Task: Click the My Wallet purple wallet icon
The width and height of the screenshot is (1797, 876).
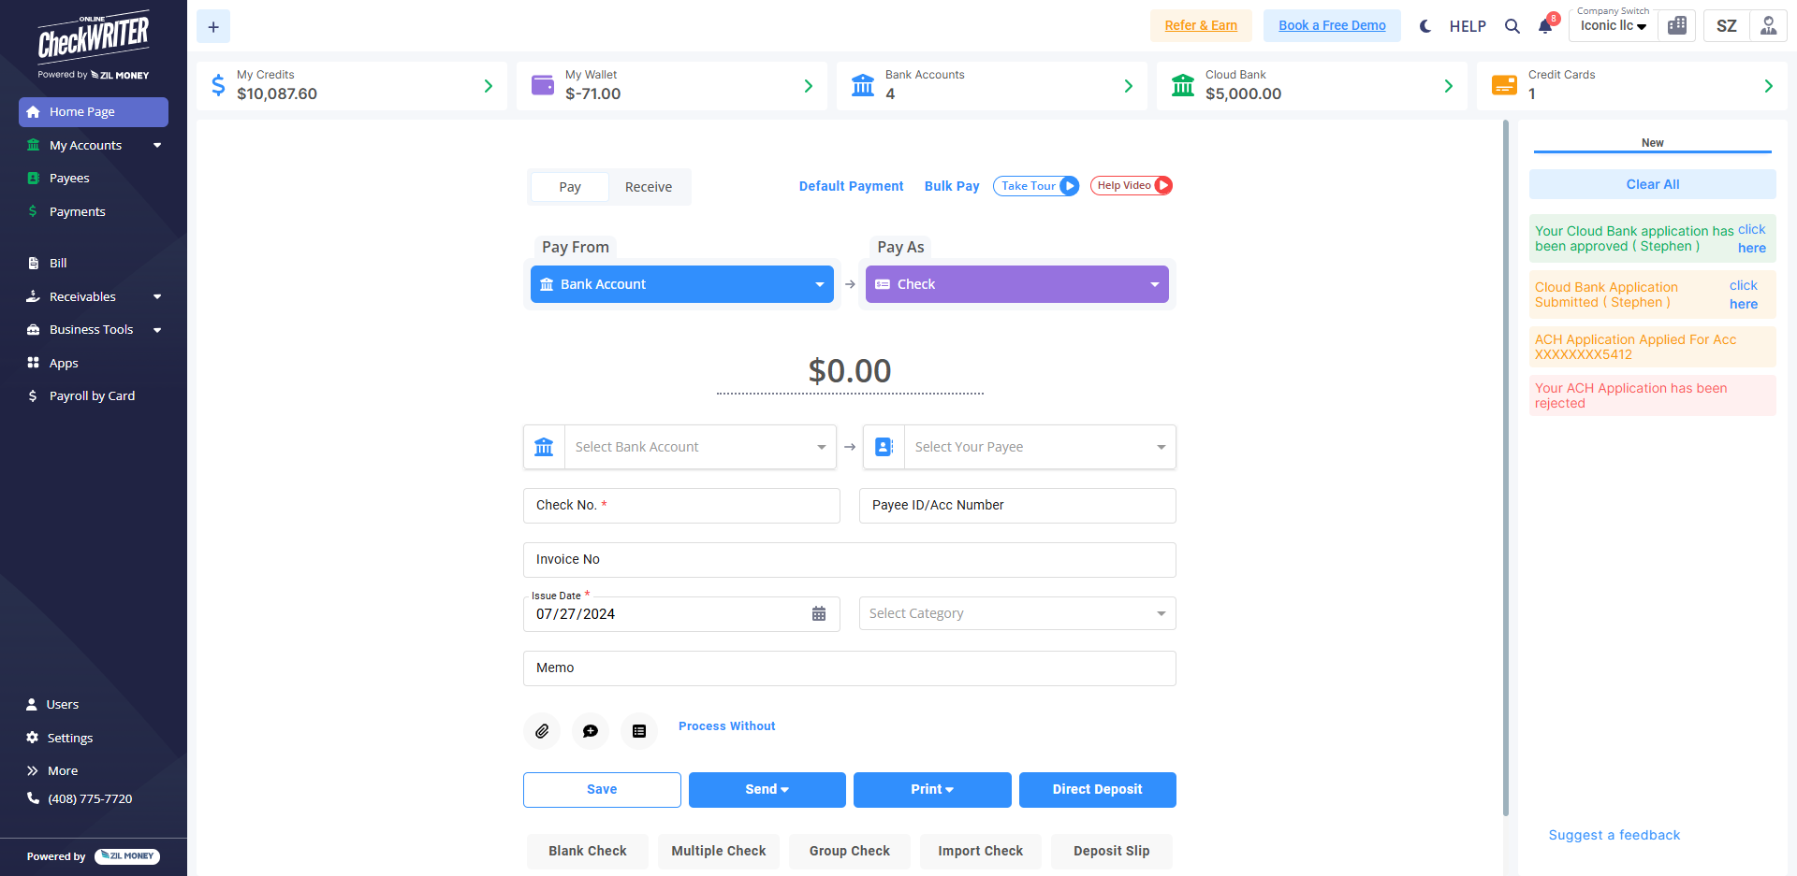Action: (x=543, y=85)
